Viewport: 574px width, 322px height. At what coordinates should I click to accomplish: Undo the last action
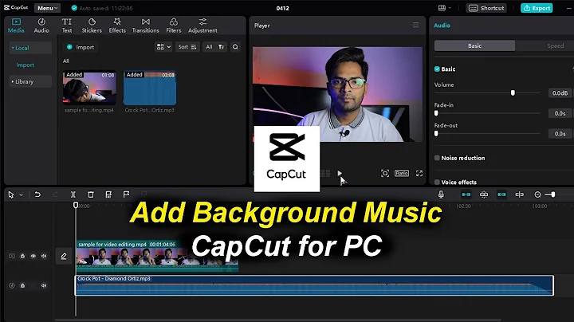point(37,194)
